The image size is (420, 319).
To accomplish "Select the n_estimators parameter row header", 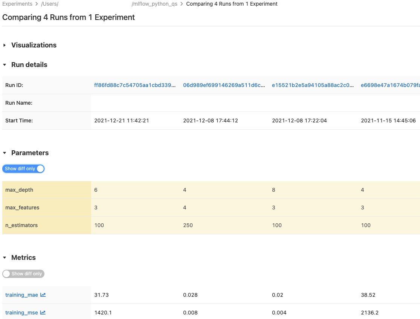I will (21, 225).
